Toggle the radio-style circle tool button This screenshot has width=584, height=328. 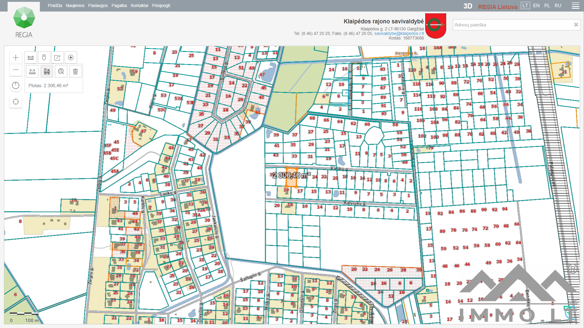point(71,58)
